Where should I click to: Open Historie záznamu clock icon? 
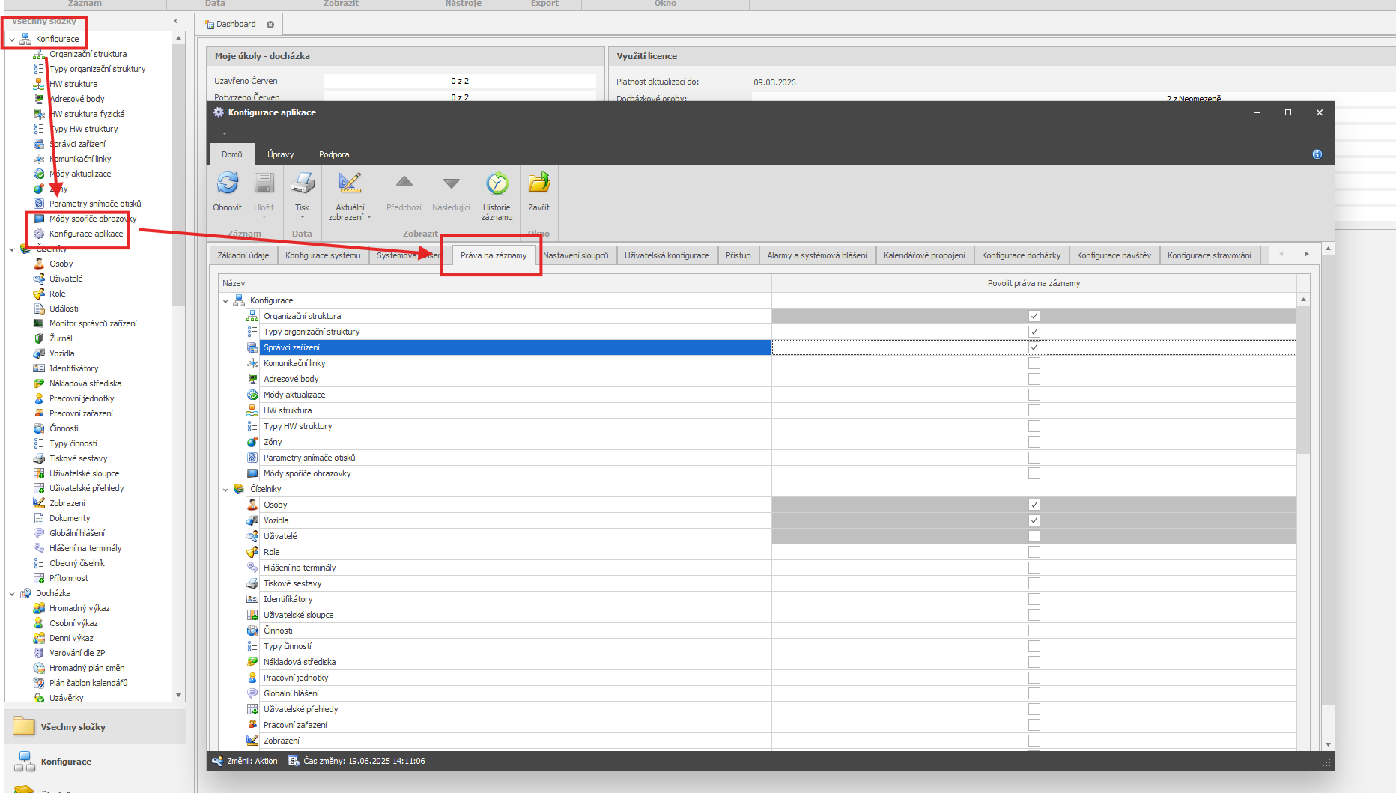tap(497, 183)
